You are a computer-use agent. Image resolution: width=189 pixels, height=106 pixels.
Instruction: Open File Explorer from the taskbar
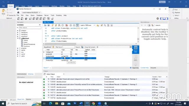click(57, 103)
